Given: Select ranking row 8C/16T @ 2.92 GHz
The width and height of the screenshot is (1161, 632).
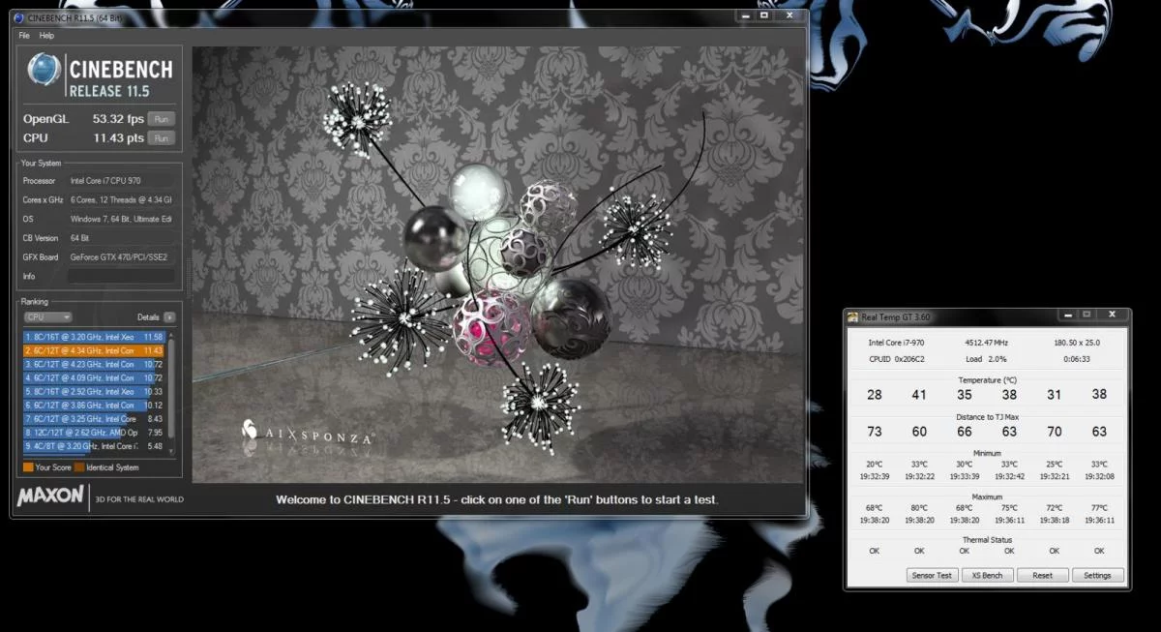Looking at the screenshot, I should tap(94, 391).
